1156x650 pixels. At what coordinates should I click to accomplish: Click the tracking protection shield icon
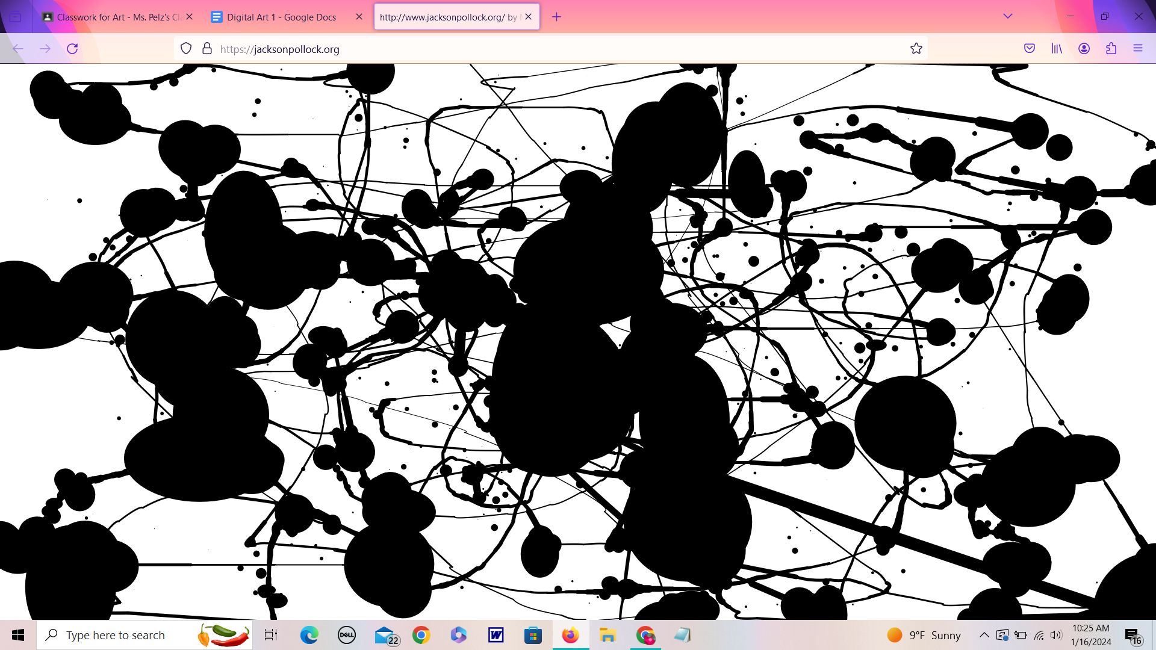(x=186, y=49)
